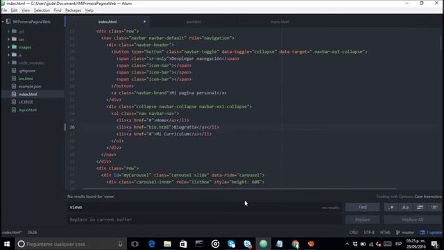This screenshot has height=250, width=444.
Task: Open the Action Center notifications icon
Action: pos(435,244)
